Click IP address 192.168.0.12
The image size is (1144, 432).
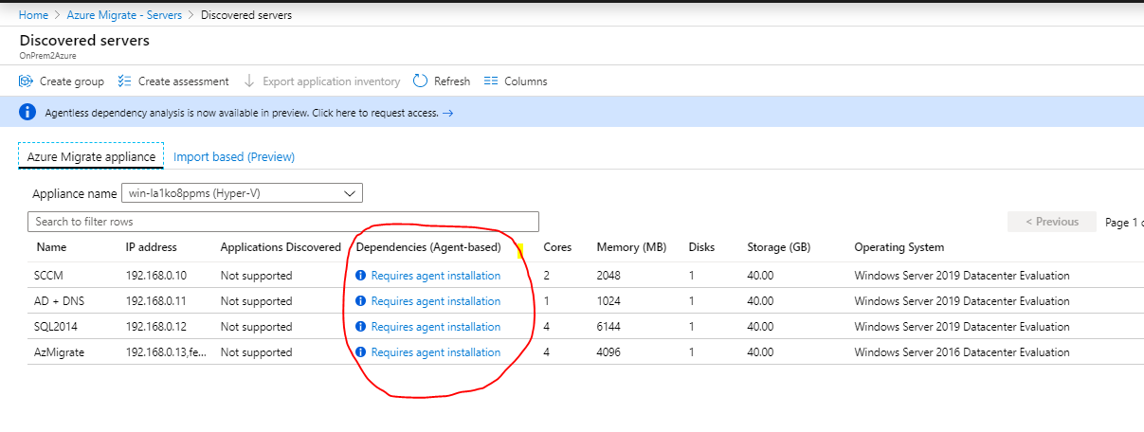157,327
